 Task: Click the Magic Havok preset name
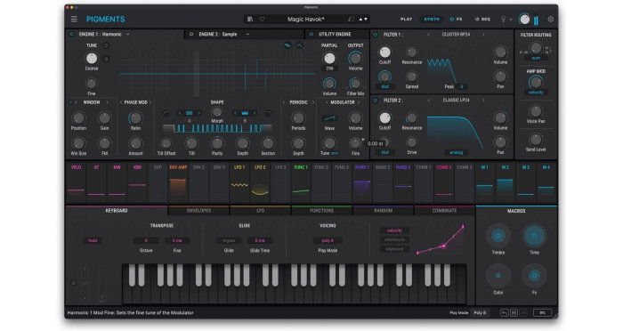tap(306, 19)
